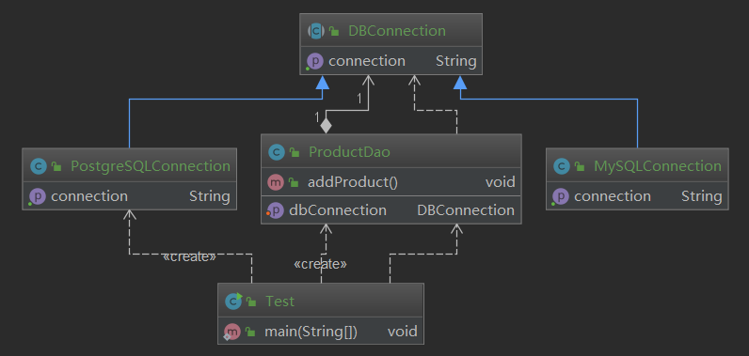Click the addProduct() method row
Screen dimensions: 749x356
coord(391,182)
